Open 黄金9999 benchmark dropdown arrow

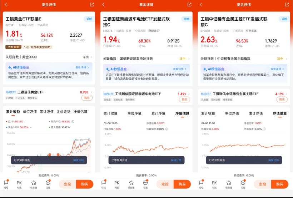point(31,127)
